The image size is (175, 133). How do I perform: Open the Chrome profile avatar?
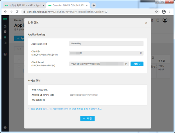(164, 12)
